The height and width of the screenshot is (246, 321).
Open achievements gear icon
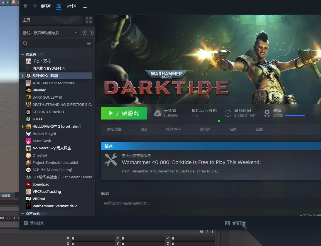[x=267, y=113]
